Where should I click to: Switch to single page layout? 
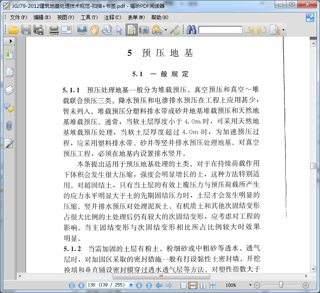pyautogui.click(x=183, y=286)
